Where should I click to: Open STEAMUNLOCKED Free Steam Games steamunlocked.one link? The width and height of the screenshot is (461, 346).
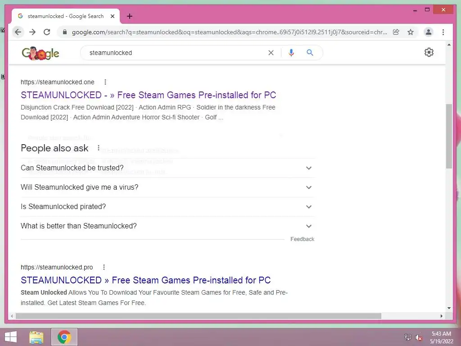(x=148, y=95)
